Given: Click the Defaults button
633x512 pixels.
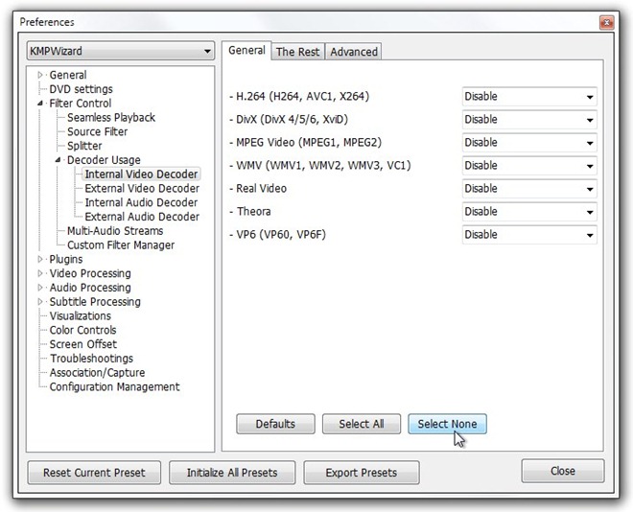Looking at the screenshot, I should click(x=275, y=424).
